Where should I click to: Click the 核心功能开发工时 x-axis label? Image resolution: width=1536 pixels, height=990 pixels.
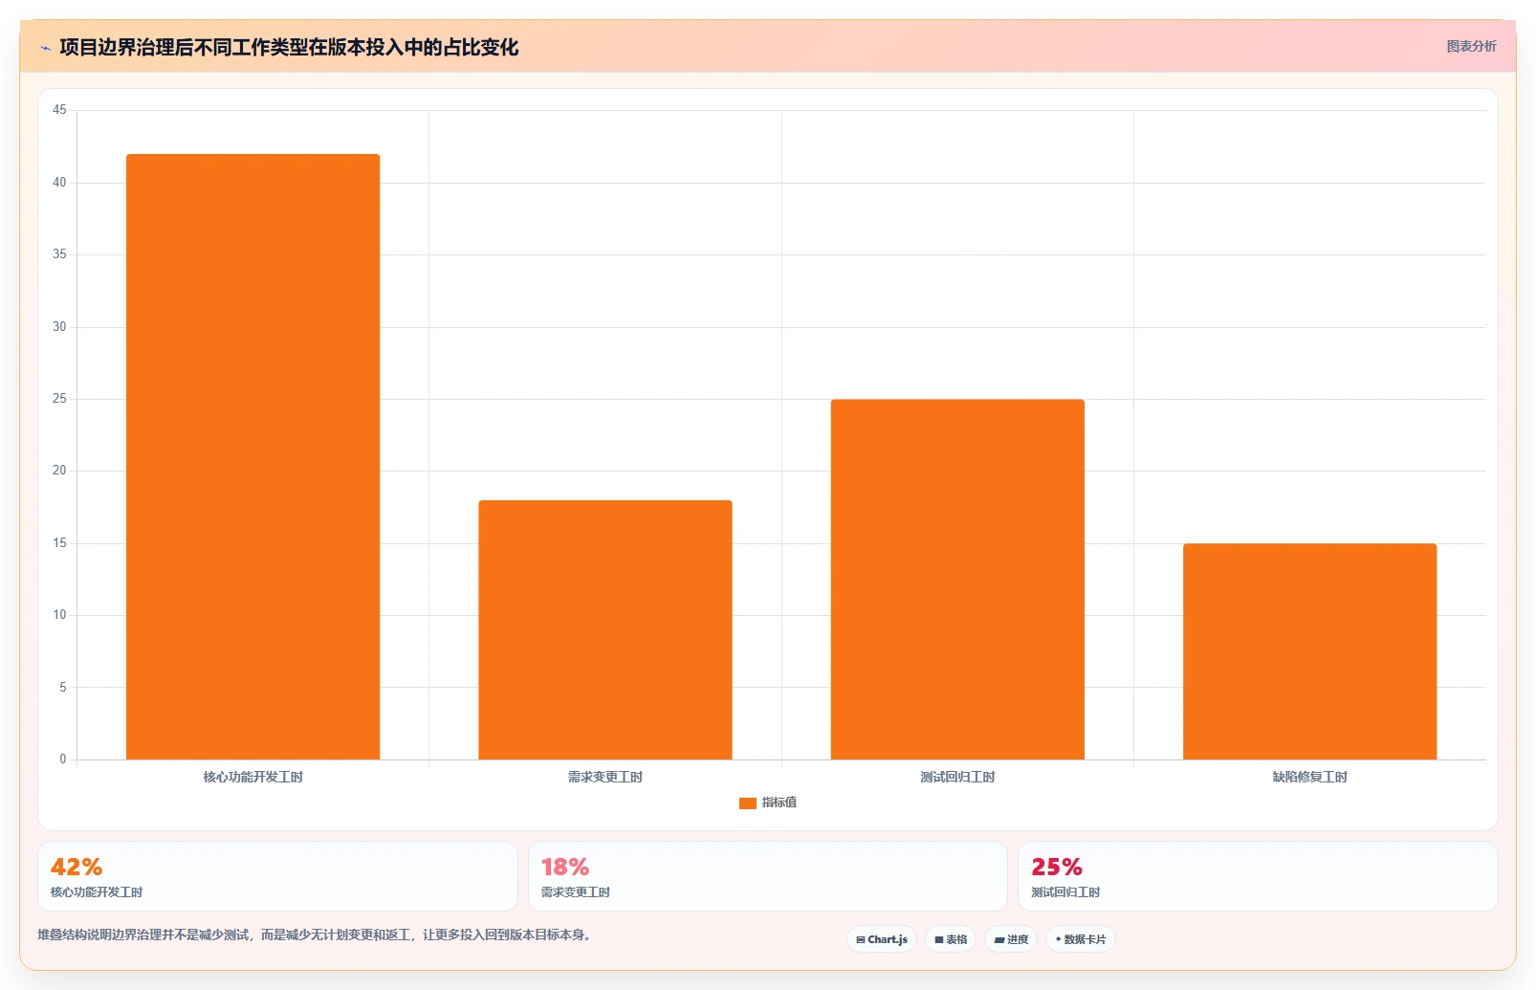point(252,777)
